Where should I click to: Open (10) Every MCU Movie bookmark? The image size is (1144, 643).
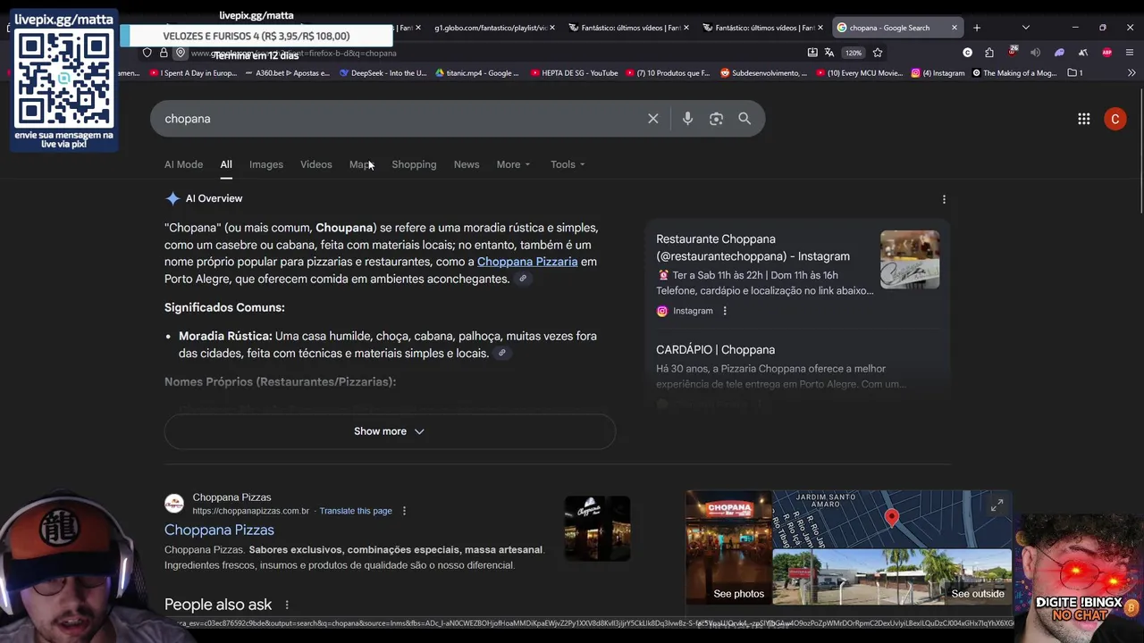859,73
